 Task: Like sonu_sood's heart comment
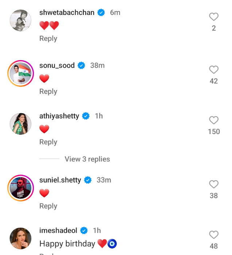[214, 70]
